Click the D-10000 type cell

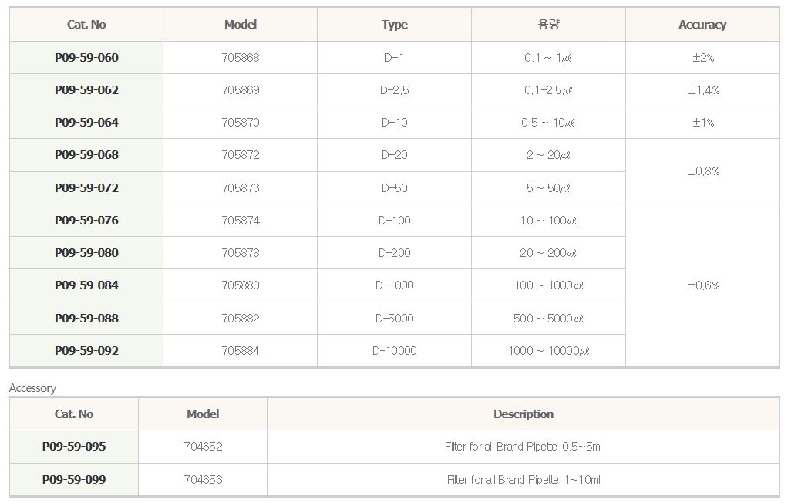395,351
